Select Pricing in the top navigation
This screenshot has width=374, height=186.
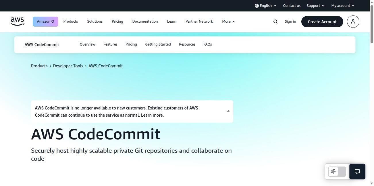tap(117, 21)
